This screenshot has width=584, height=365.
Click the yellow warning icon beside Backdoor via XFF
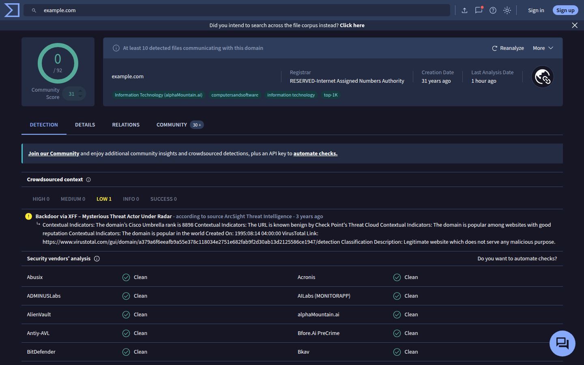[28, 216]
